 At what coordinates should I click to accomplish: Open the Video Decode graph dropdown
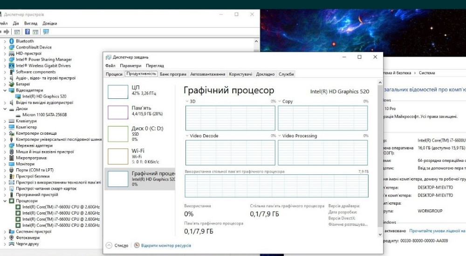[187, 136]
